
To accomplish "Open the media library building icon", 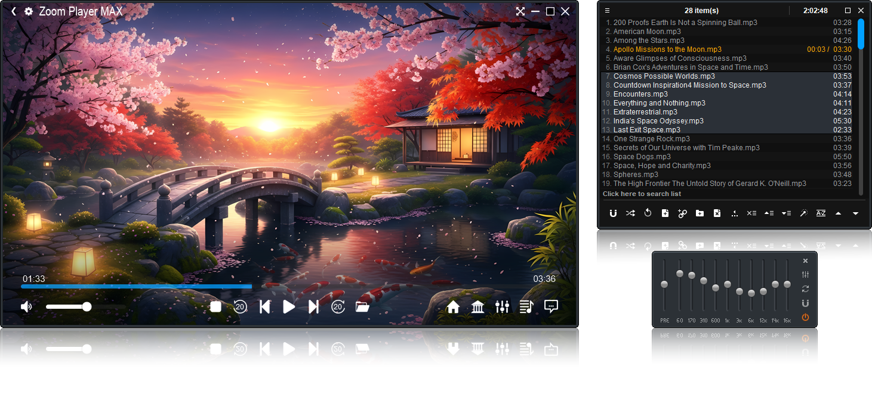I will point(477,307).
